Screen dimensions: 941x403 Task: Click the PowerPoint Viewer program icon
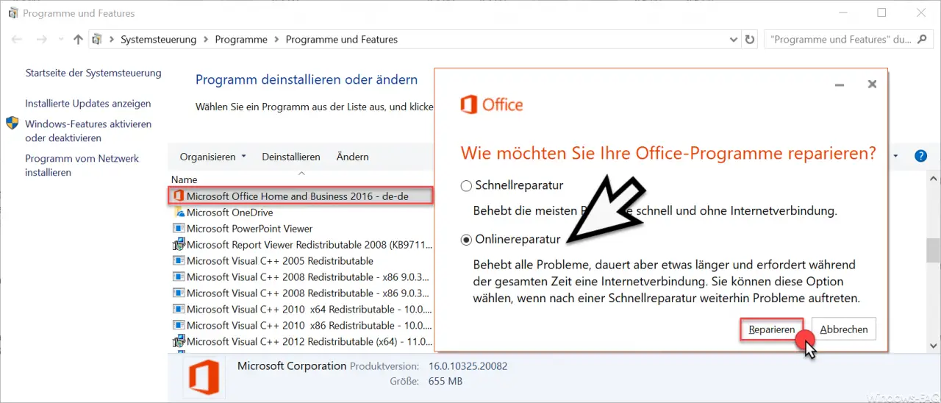click(179, 229)
